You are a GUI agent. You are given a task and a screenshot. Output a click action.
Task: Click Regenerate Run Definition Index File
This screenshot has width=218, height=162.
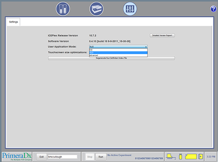111,58
